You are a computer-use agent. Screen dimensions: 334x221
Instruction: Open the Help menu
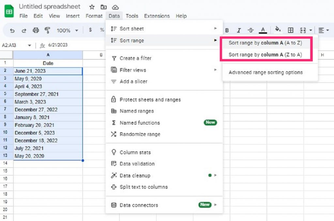pos(181,16)
